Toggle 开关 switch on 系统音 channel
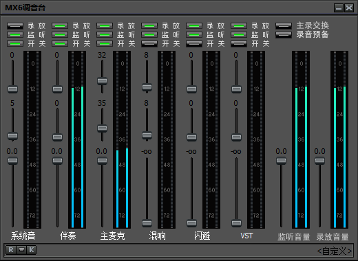358x261 pixels. coord(15,43)
